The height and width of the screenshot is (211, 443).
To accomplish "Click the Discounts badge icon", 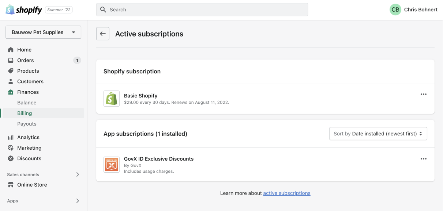I will [x=11, y=158].
